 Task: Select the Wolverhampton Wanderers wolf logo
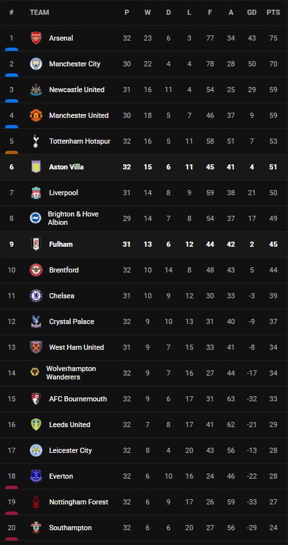(34, 373)
